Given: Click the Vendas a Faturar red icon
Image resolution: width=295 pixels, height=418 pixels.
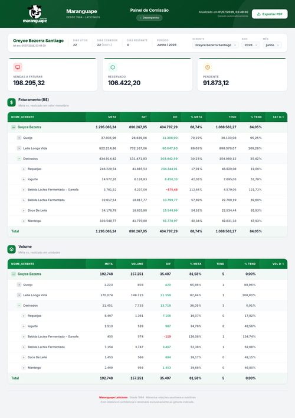Looking at the screenshot, I should coord(18,67).
